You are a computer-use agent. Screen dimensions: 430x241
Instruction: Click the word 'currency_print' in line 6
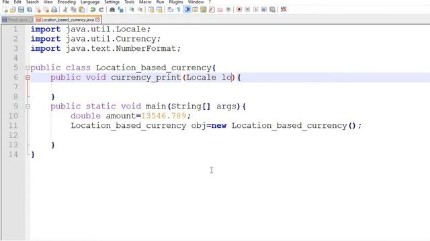146,78
